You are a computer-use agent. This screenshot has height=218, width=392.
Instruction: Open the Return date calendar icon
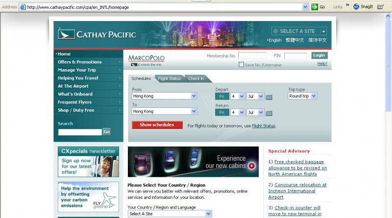269,114
